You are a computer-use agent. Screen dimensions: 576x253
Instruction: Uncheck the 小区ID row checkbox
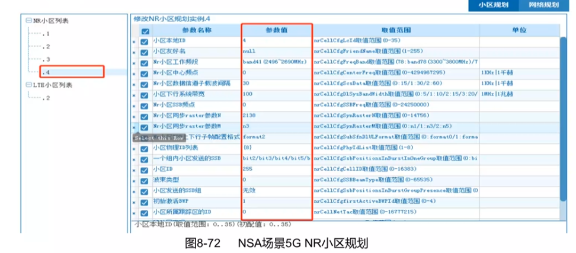pos(145,171)
